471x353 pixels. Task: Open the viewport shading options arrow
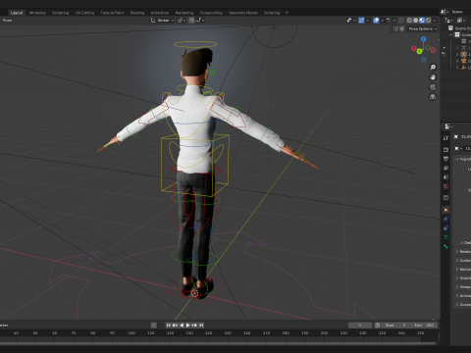point(435,21)
